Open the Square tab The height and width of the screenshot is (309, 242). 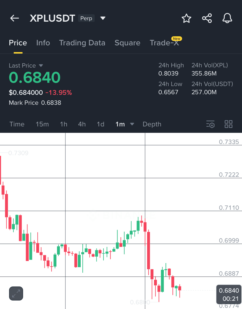tap(127, 43)
